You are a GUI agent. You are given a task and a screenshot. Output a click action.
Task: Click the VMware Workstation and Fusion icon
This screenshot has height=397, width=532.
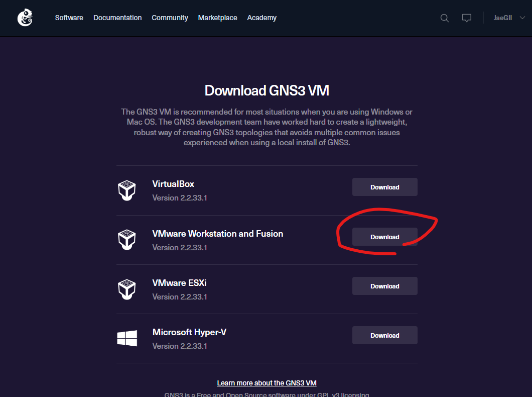point(127,240)
